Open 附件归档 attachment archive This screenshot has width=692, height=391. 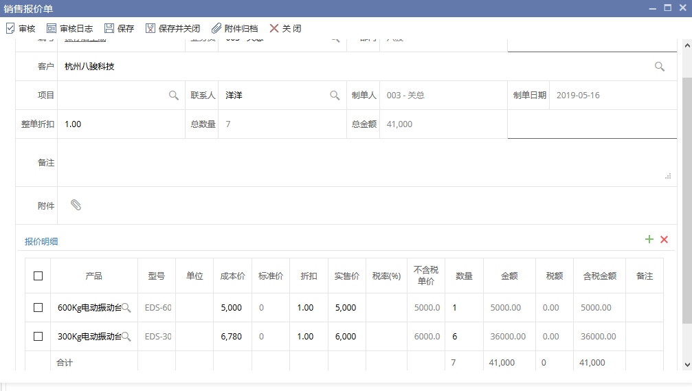tap(234, 29)
